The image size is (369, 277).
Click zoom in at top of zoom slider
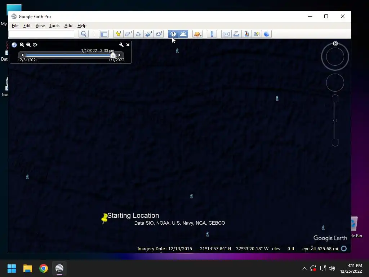point(335,98)
